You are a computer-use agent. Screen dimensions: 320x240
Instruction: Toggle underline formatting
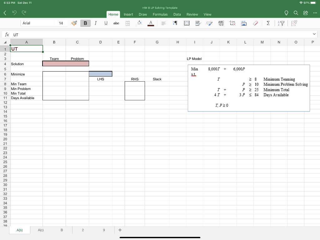(106, 23)
